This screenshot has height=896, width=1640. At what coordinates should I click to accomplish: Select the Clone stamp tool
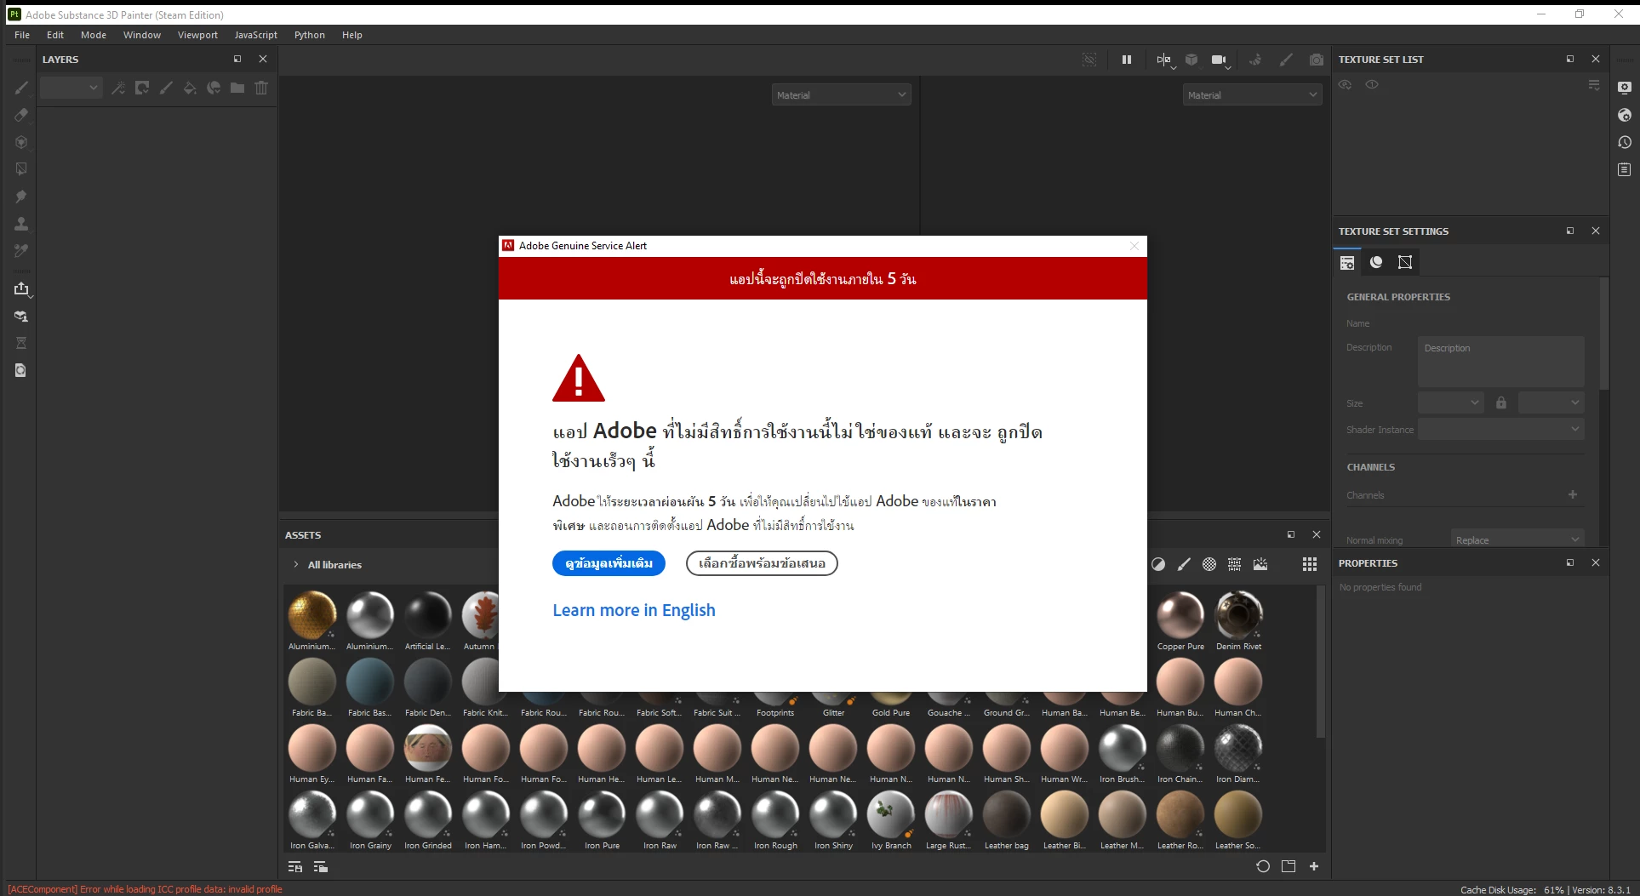[21, 224]
